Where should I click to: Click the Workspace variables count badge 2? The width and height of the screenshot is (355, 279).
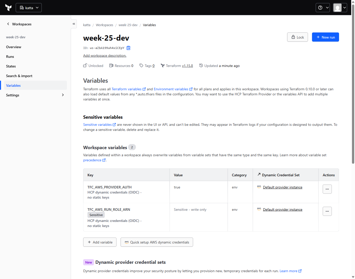tap(132, 147)
